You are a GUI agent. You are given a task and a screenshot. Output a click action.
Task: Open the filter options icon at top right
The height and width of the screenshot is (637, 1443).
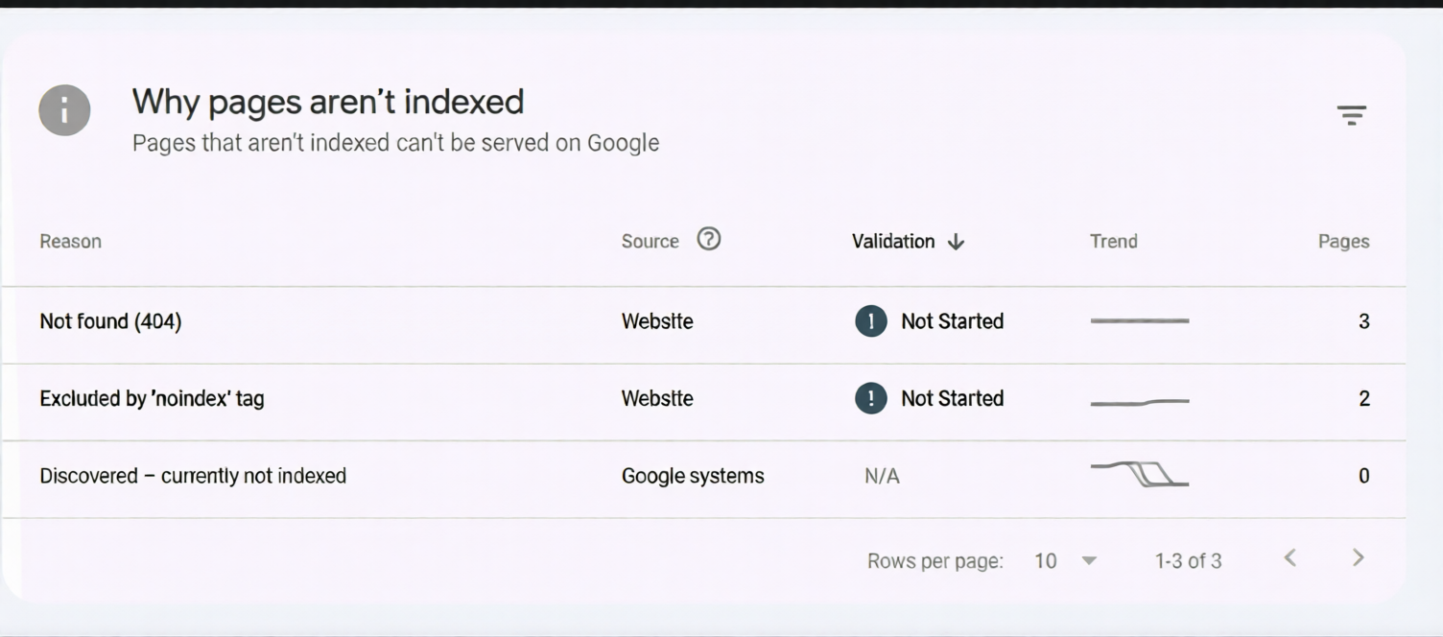1352,115
